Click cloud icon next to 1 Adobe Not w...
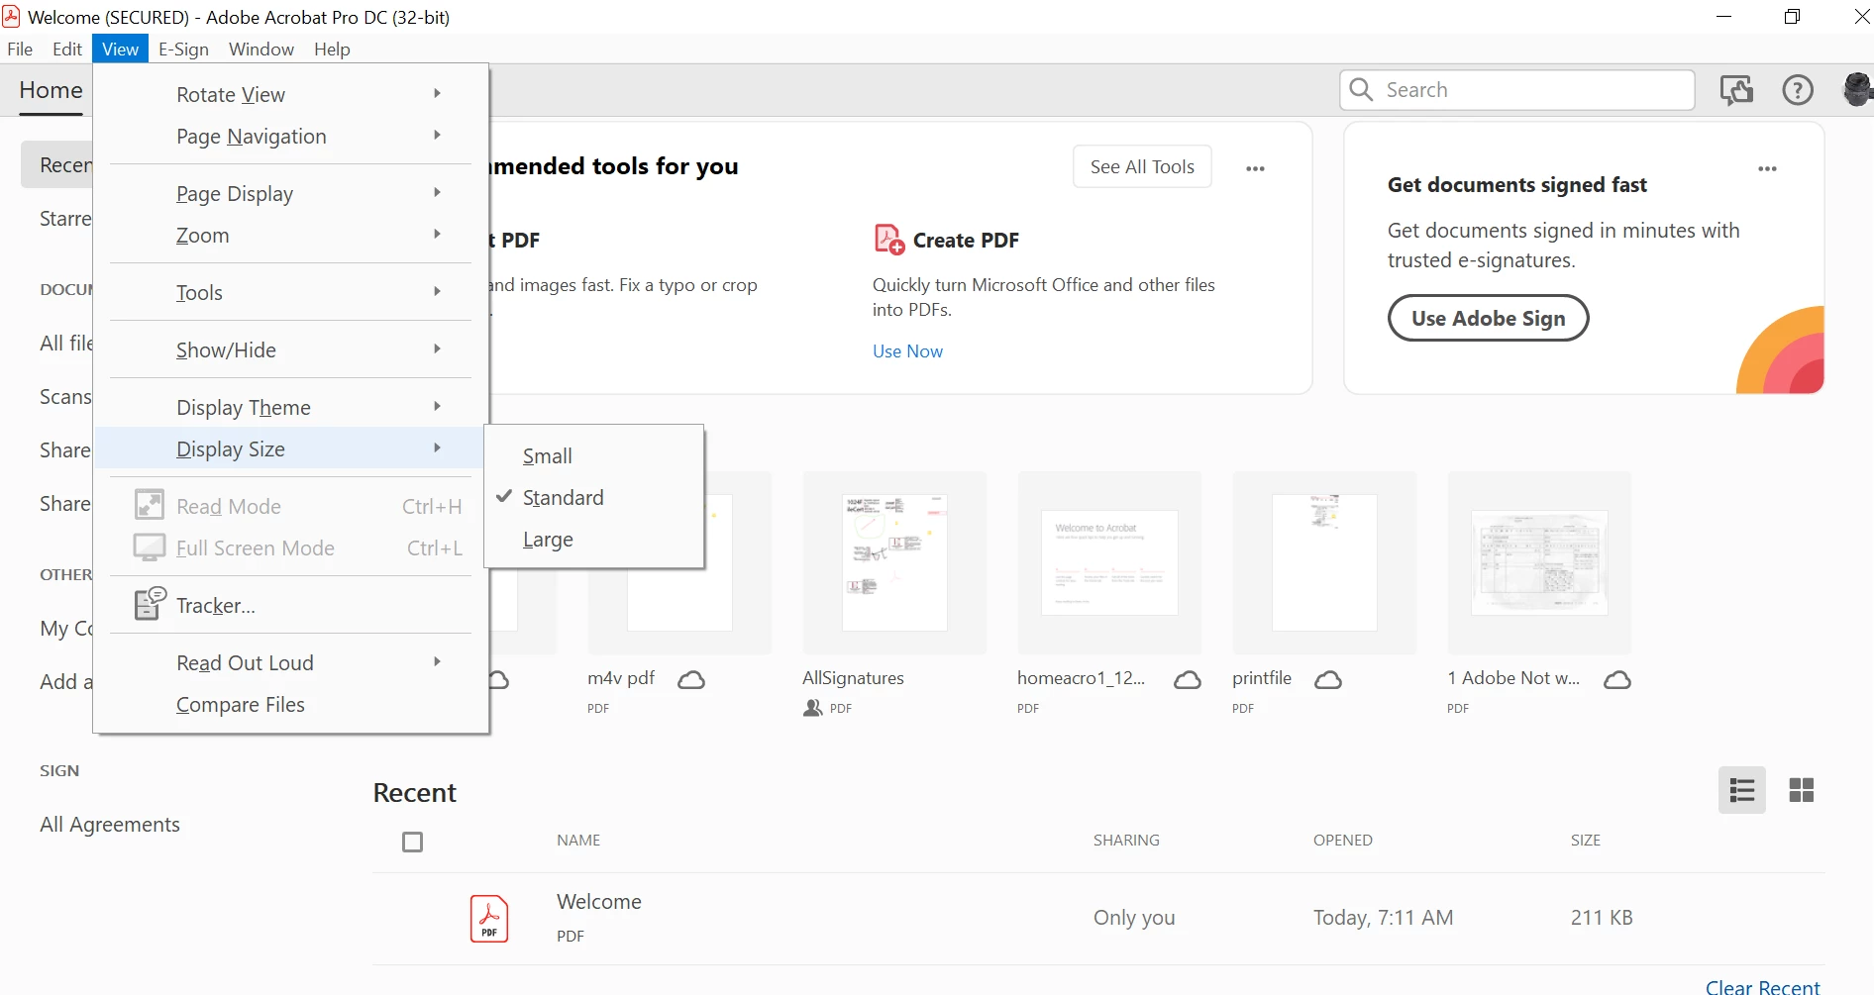Screen dimensions: 1874x995 1617,679
